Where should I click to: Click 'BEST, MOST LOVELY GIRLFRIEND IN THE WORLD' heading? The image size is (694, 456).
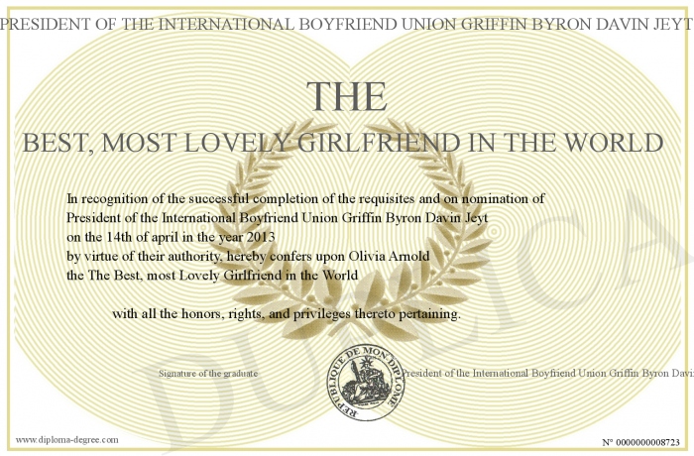tap(343, 143)
